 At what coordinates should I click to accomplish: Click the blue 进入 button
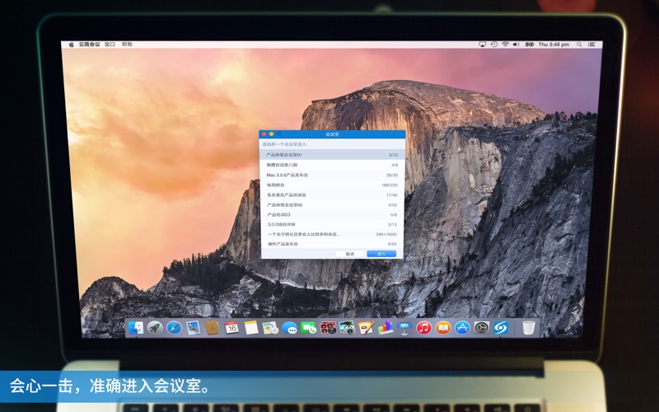click(x=381, y=254)
